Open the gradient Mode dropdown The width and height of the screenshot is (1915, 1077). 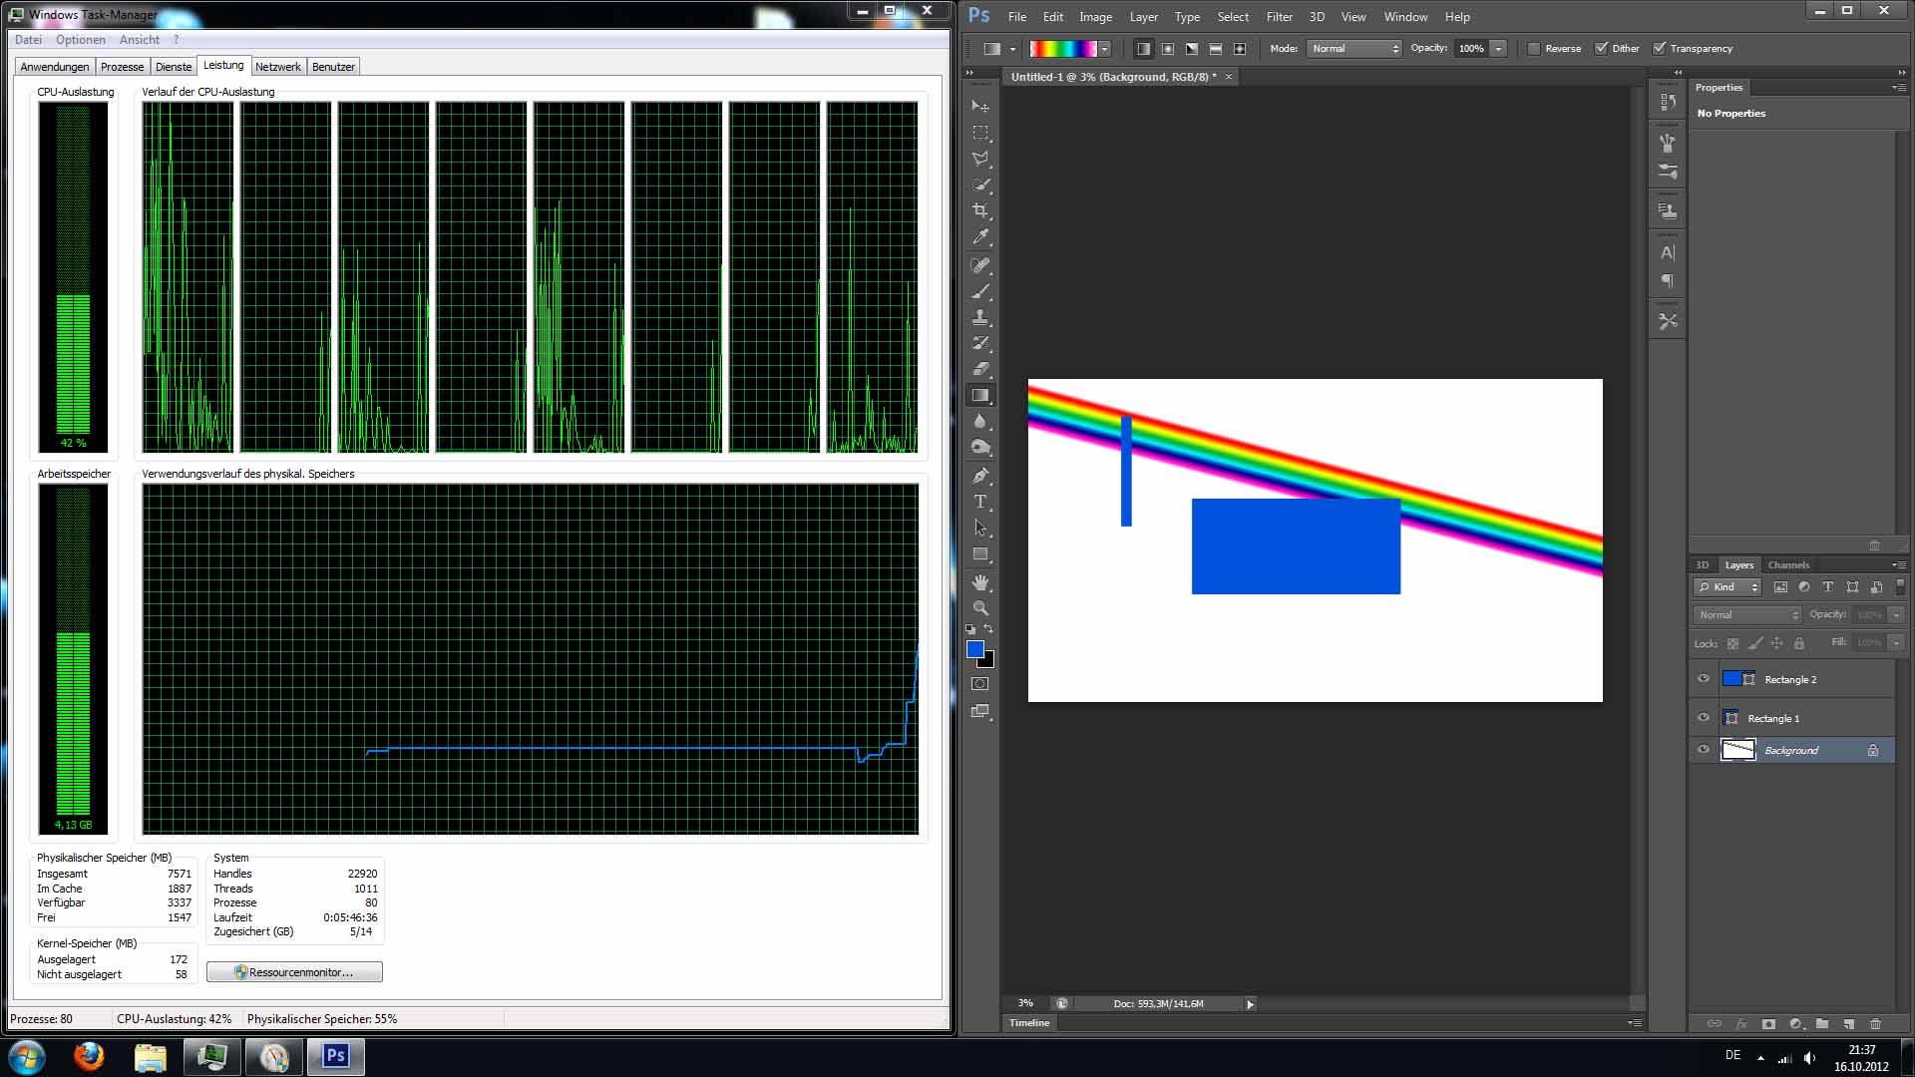[1354, 49]
